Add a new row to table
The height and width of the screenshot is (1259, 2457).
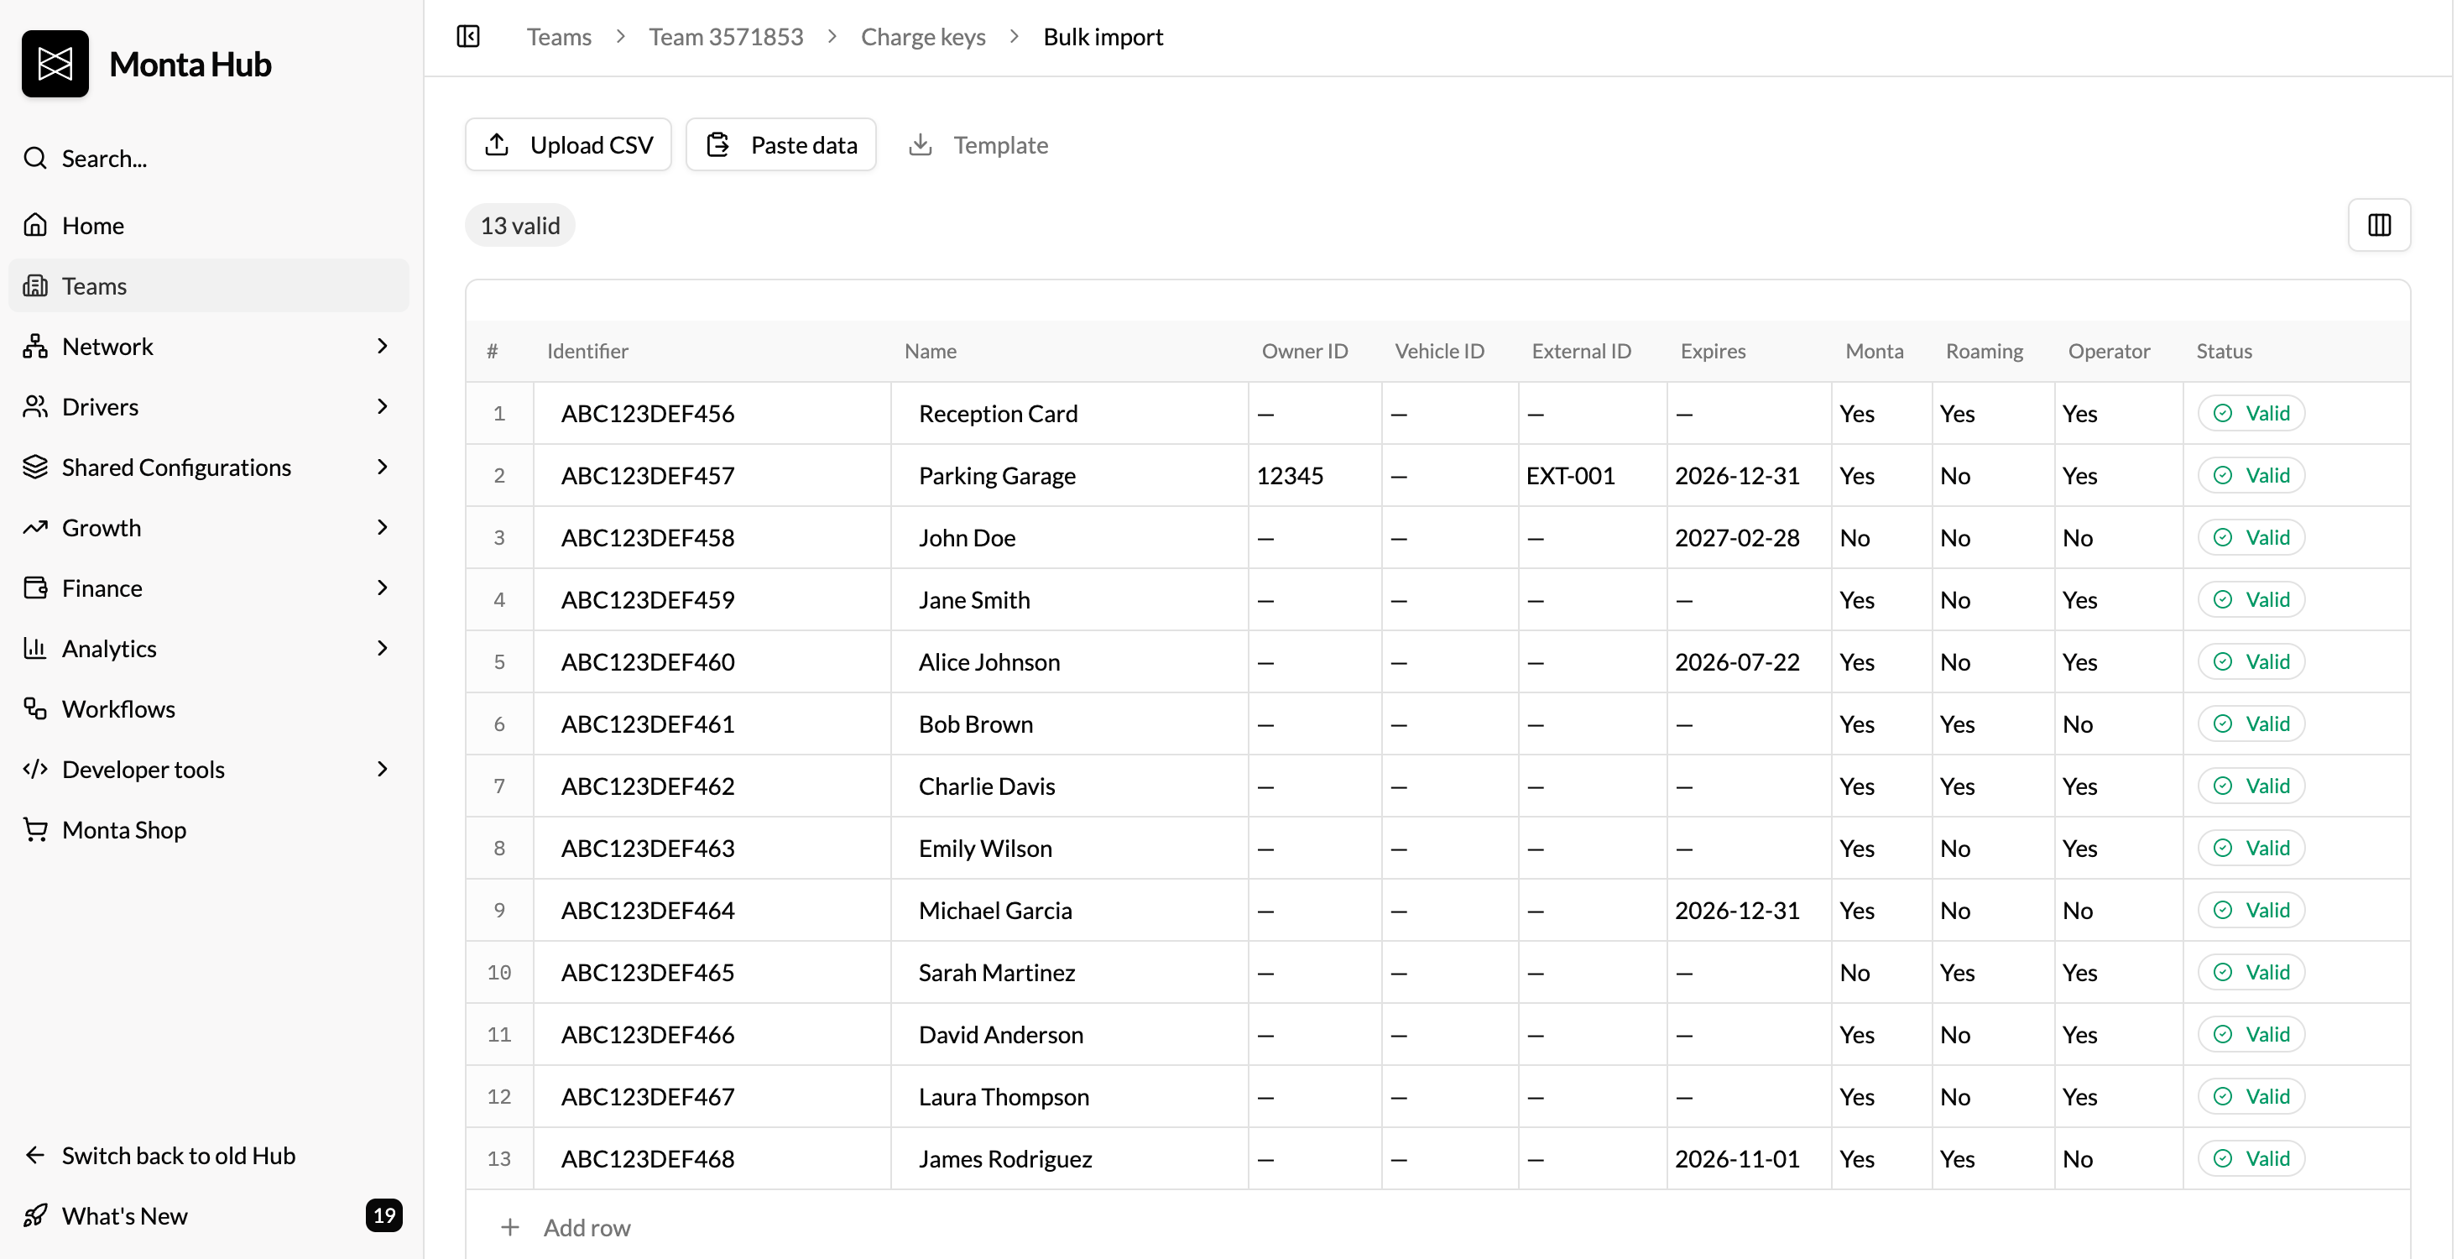pos(566,1227)
